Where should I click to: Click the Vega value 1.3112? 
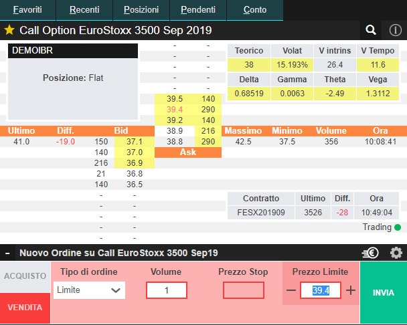[378, 94]
